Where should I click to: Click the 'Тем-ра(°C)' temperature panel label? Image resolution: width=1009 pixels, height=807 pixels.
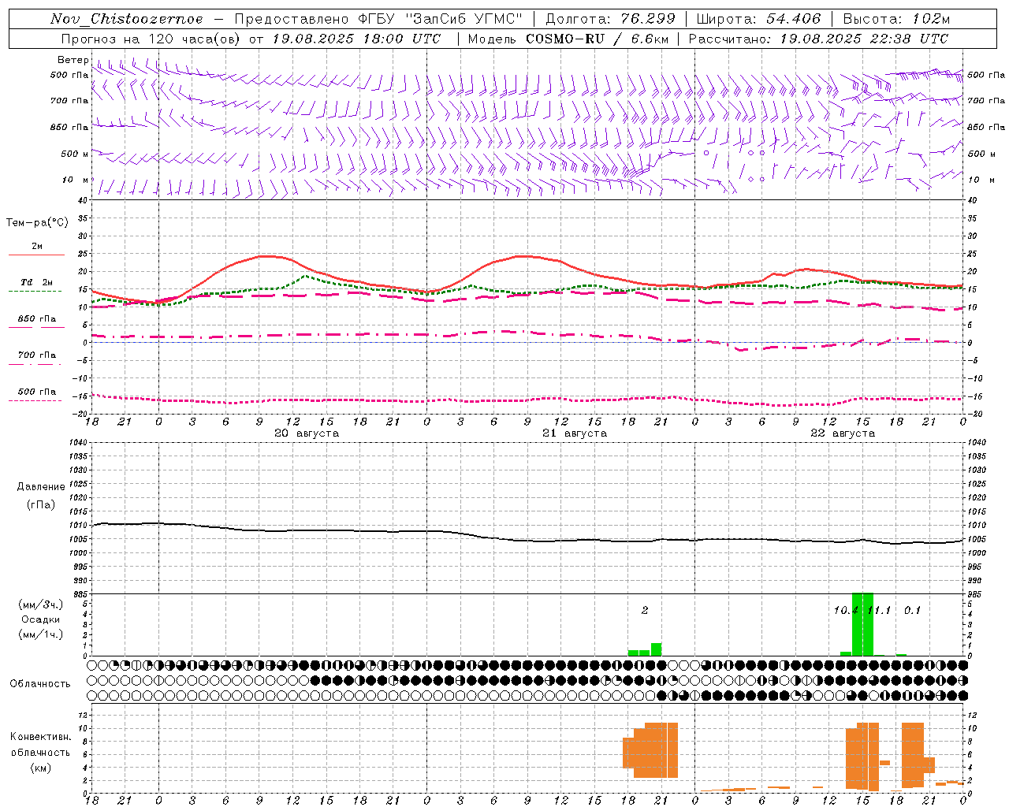37,223
